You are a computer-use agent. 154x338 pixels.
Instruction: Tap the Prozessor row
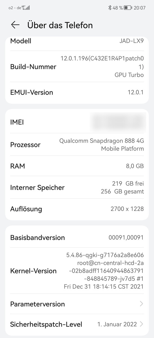77,144
